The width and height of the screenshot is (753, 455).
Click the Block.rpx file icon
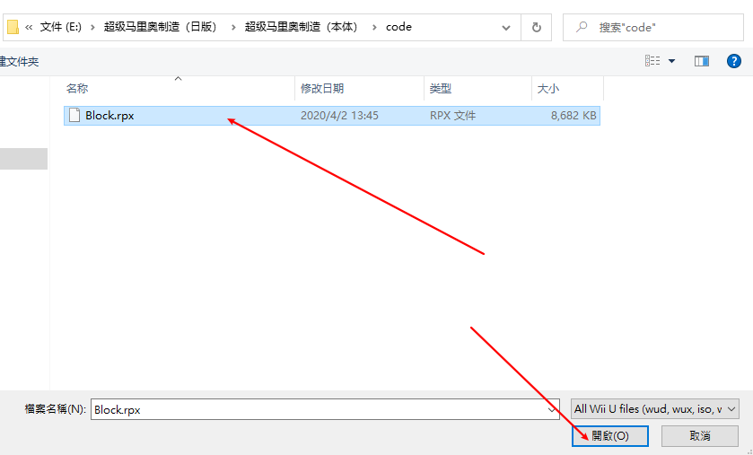[x=74, y=115]
